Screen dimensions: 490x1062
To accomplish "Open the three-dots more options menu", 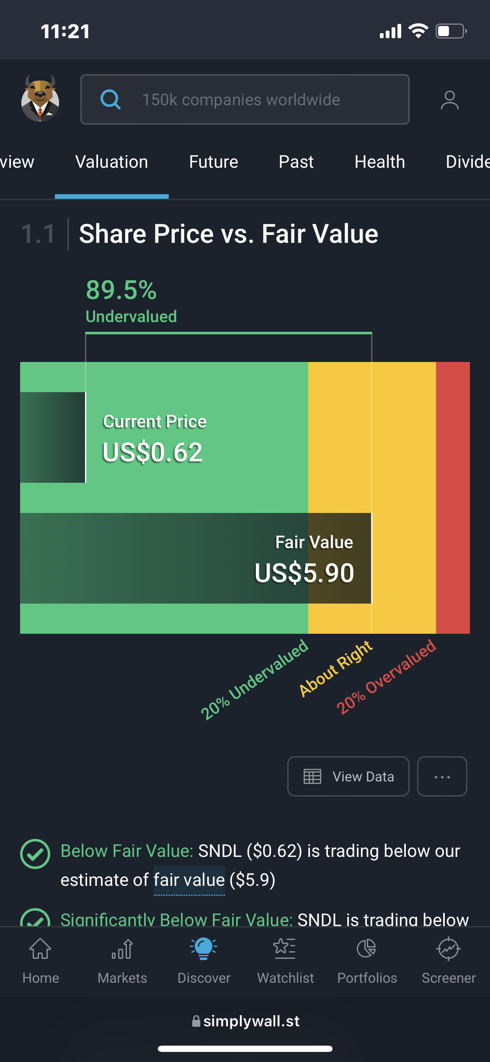I will pyautogui.click(x=442, y=776).
